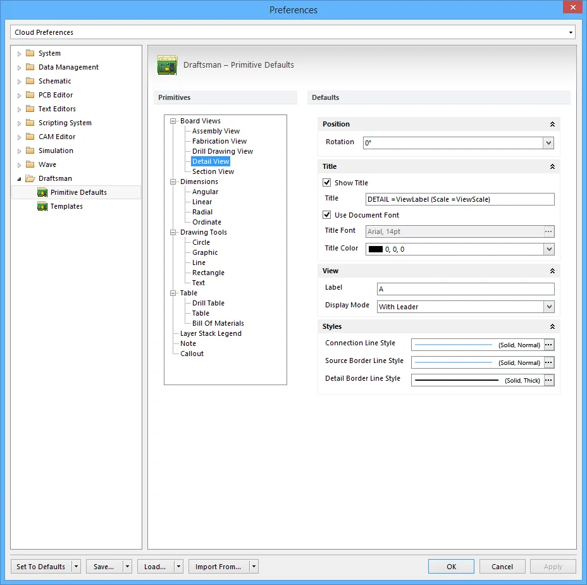Screen dimensions: 587x585
Task: Click the Import From... button
Action: [219, 567]
